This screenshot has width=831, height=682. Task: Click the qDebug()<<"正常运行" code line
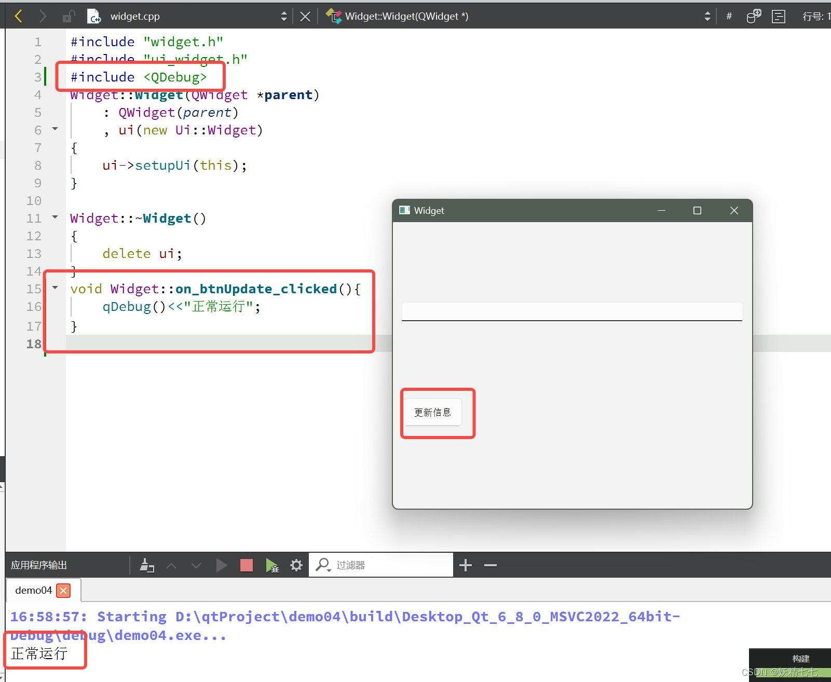(181, 307)
